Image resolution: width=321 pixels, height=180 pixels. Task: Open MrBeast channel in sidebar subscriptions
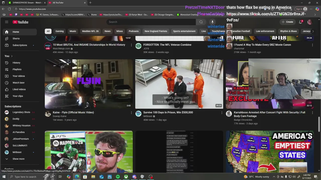tap(20, 152)
